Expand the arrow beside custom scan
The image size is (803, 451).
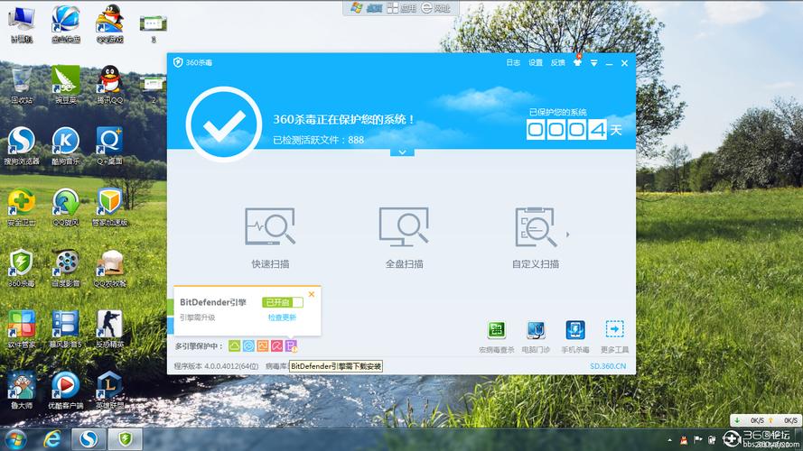567,235
